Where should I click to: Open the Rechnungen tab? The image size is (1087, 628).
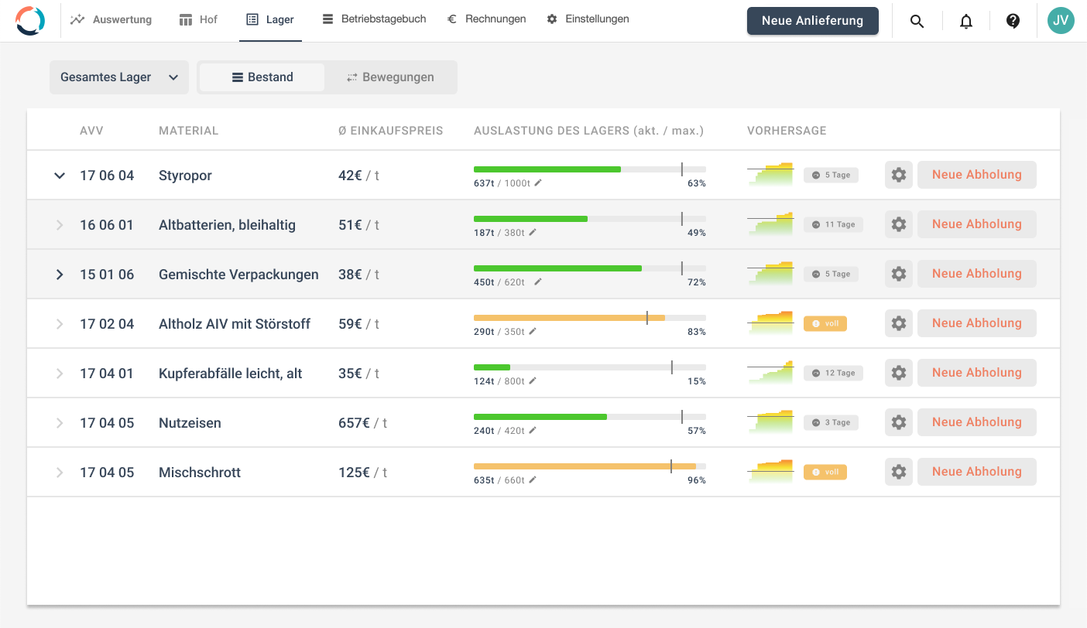486,19
